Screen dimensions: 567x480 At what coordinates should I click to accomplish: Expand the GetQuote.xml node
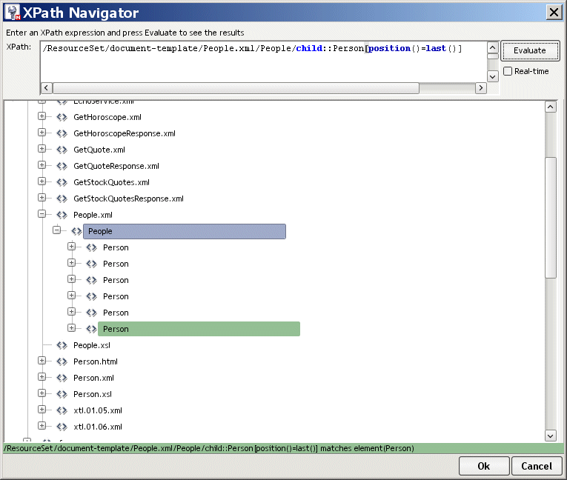[x=42, y=149]
